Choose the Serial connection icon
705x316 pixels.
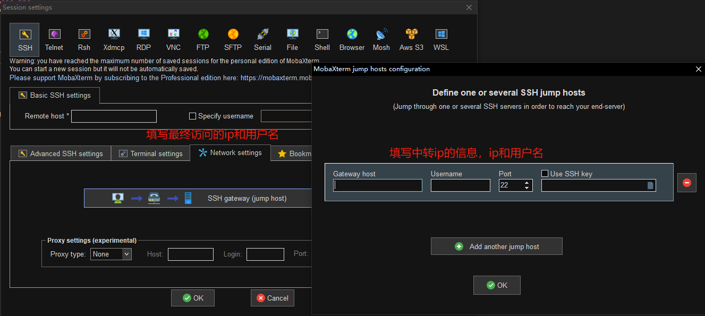(x=262, y=40)
